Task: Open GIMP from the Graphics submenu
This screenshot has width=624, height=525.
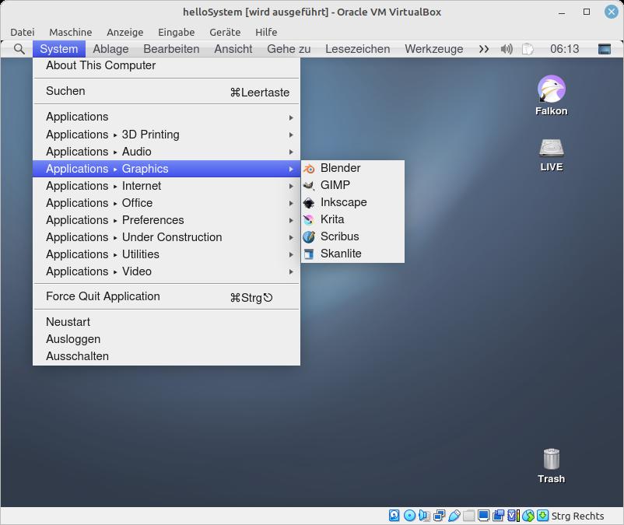Action: tap(335, 184)
